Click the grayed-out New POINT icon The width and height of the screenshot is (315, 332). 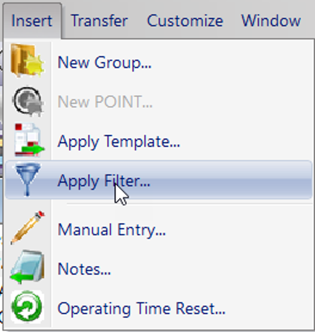coord(28,101)
